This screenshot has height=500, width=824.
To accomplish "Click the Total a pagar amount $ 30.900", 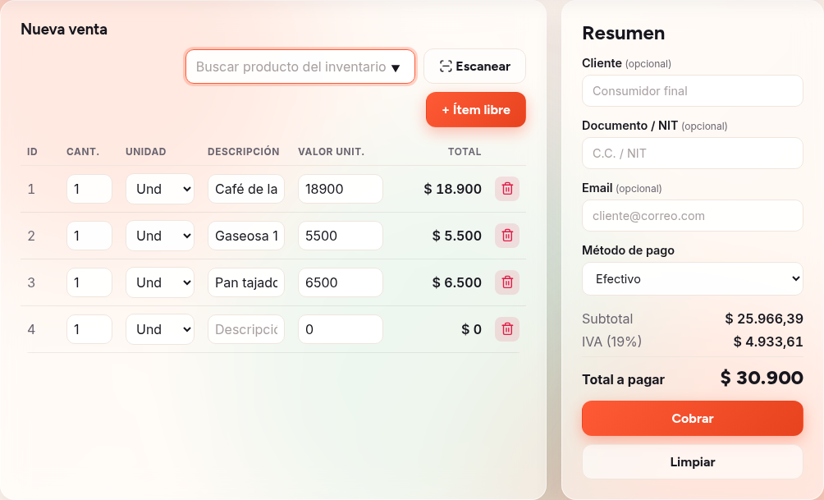I will tap(762, 378).
